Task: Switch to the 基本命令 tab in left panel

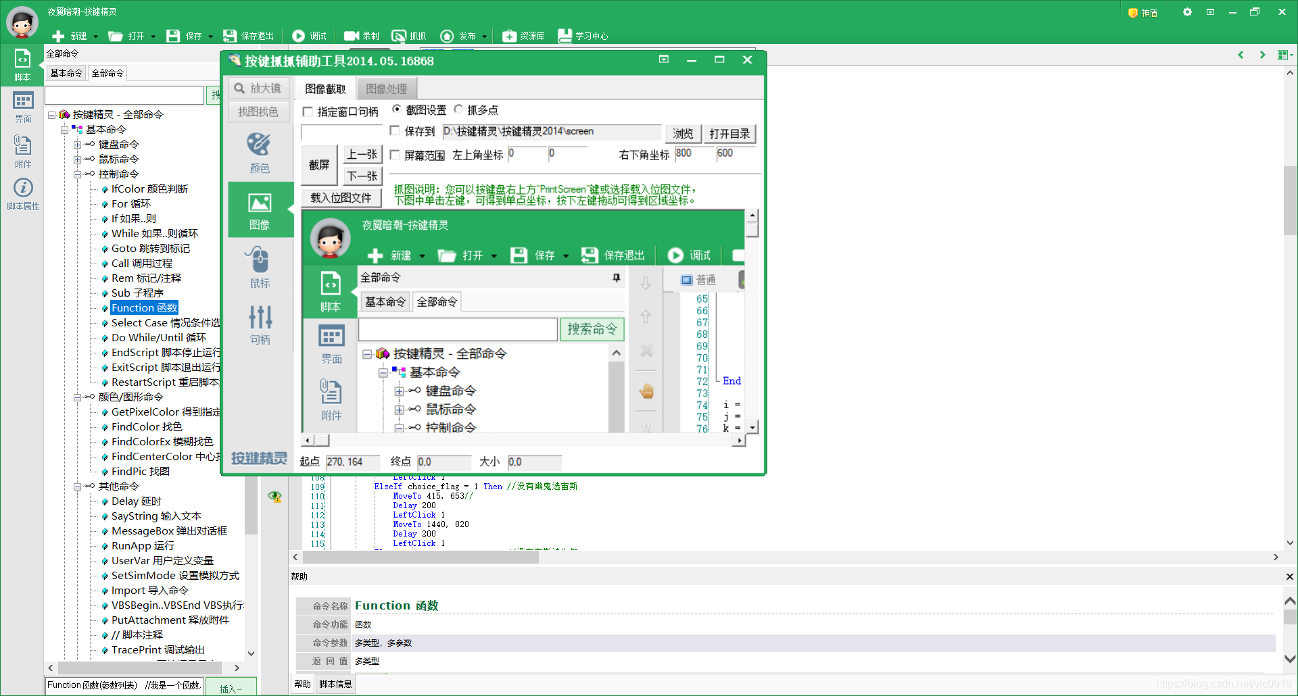Action: point(66,73)
